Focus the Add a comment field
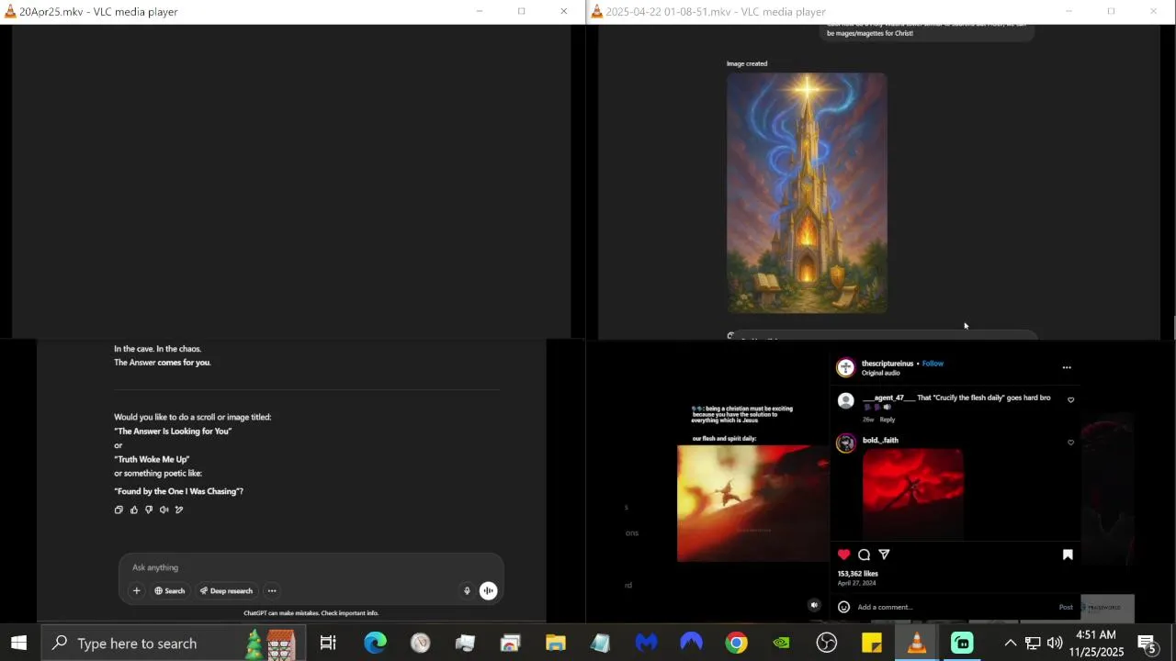Image resolution: width=1176 pixels, height=661 pixels. pos(955,607)
